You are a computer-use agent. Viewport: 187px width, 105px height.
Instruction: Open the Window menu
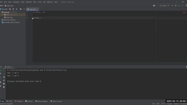(50, 2)
